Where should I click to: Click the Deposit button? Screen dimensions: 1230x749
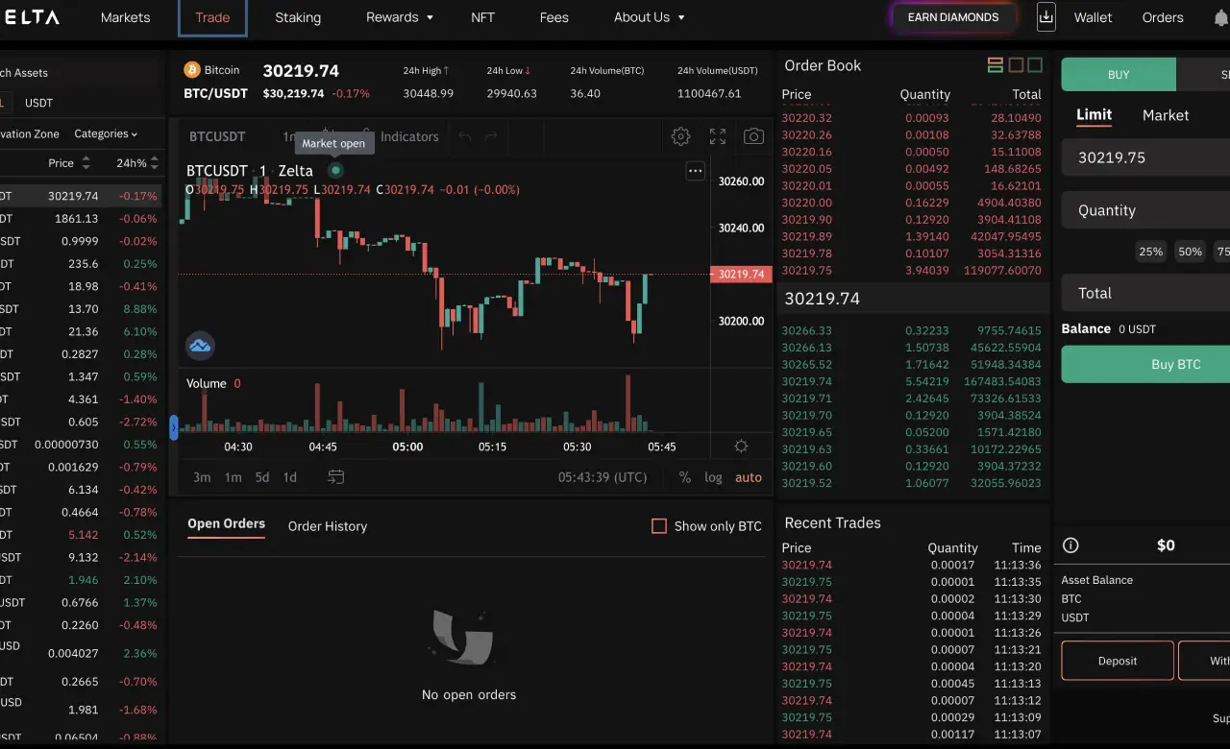coord(1117,661)
